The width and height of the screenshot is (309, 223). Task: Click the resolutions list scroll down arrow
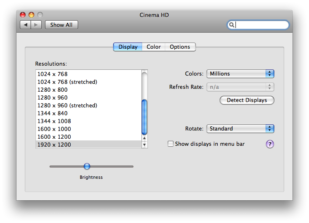(145, 145)
